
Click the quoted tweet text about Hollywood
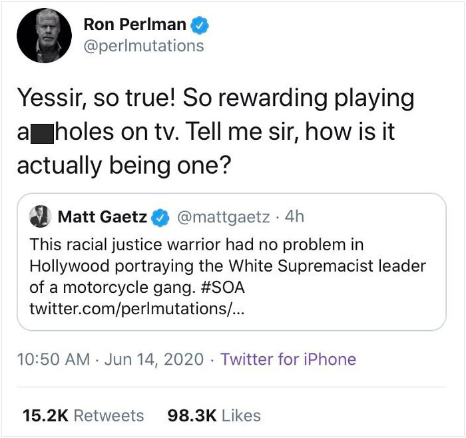click(x=226, y=264)
